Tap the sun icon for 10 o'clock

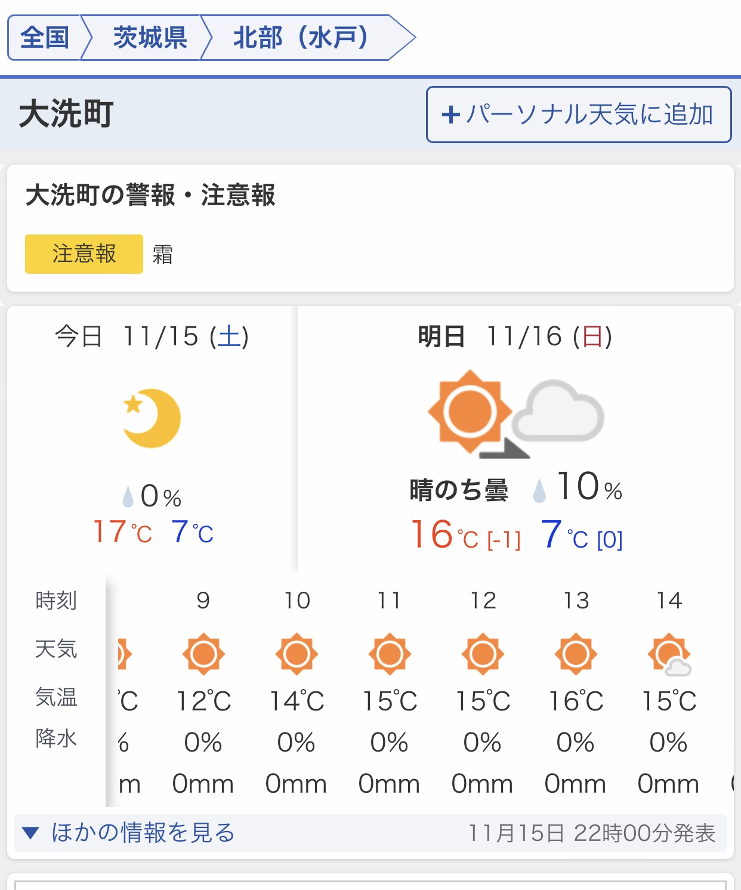(297, 654)
